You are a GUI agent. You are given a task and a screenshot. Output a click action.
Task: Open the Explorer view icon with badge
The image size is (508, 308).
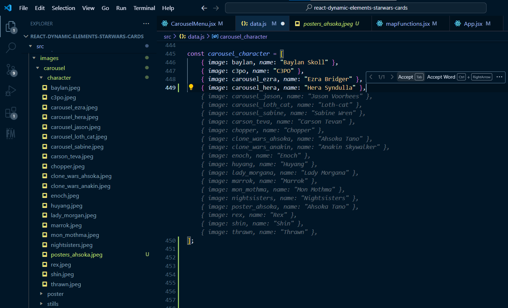coord(11,26)
